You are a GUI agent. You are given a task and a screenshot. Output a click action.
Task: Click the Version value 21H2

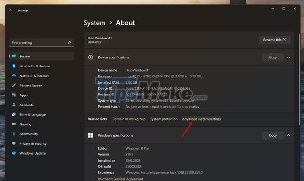point(129,154)
